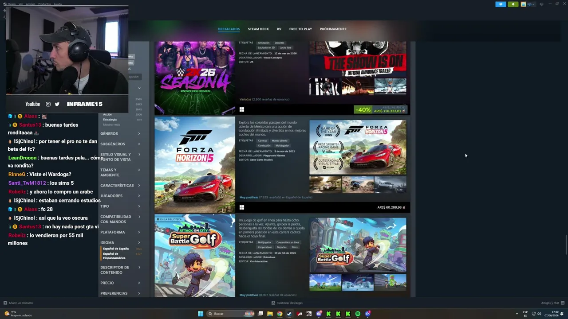The height and width of the screenshot is (319, 568).
Task: Expand the TEMAS Y AMBIENTE filter
Action: click(120, 172)
